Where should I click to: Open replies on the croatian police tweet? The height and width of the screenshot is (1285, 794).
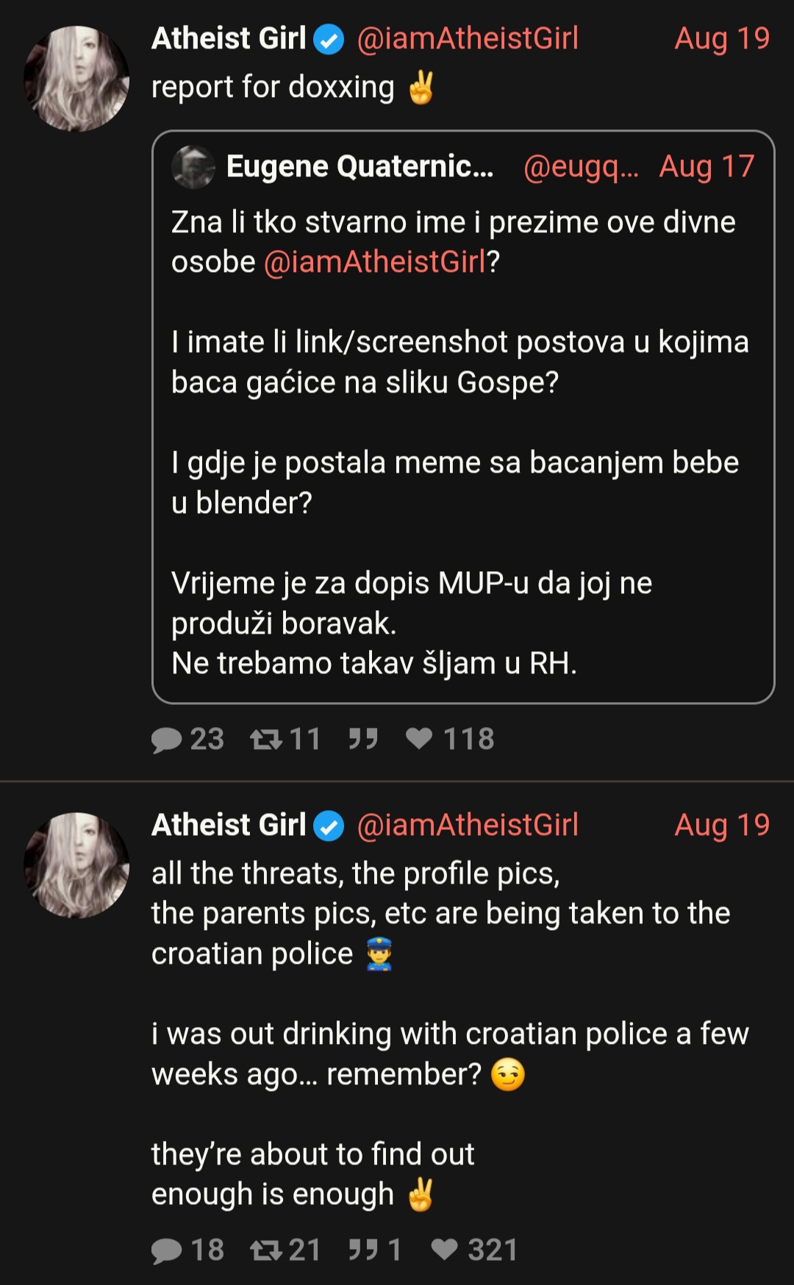[x=187, y=1250]
